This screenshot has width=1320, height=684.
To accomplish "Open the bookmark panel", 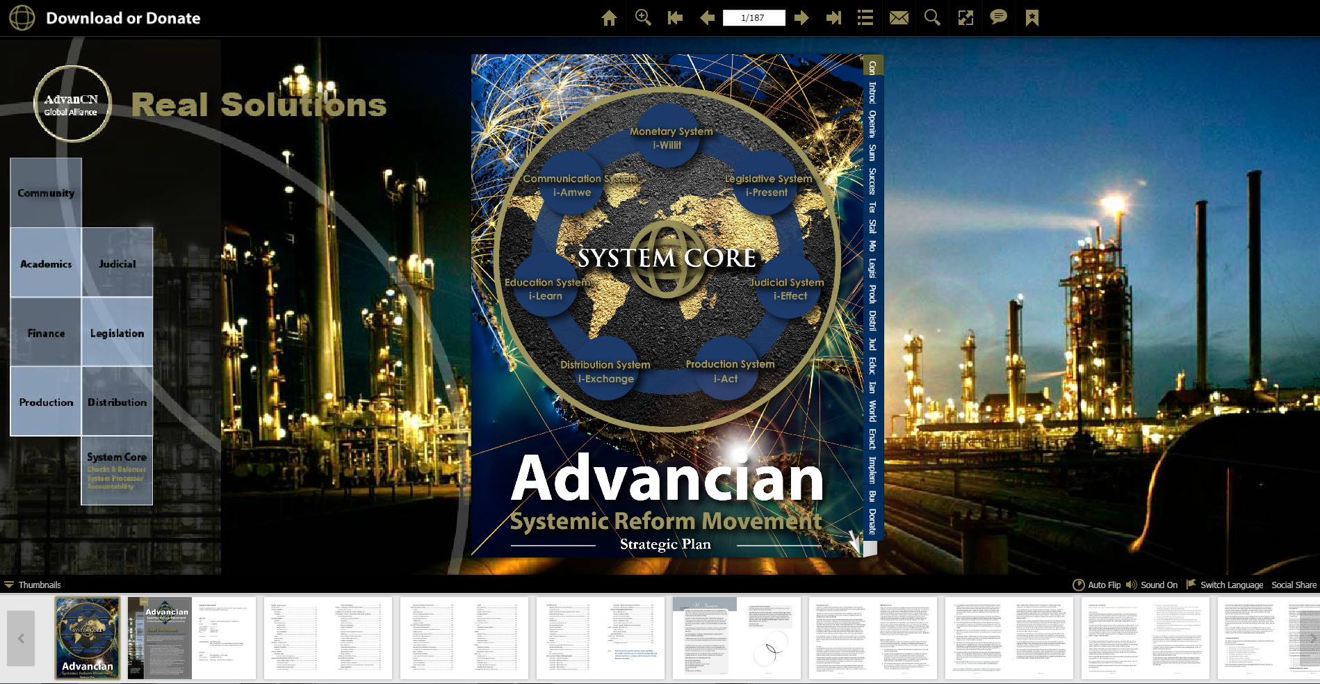I will point(1032,18).
